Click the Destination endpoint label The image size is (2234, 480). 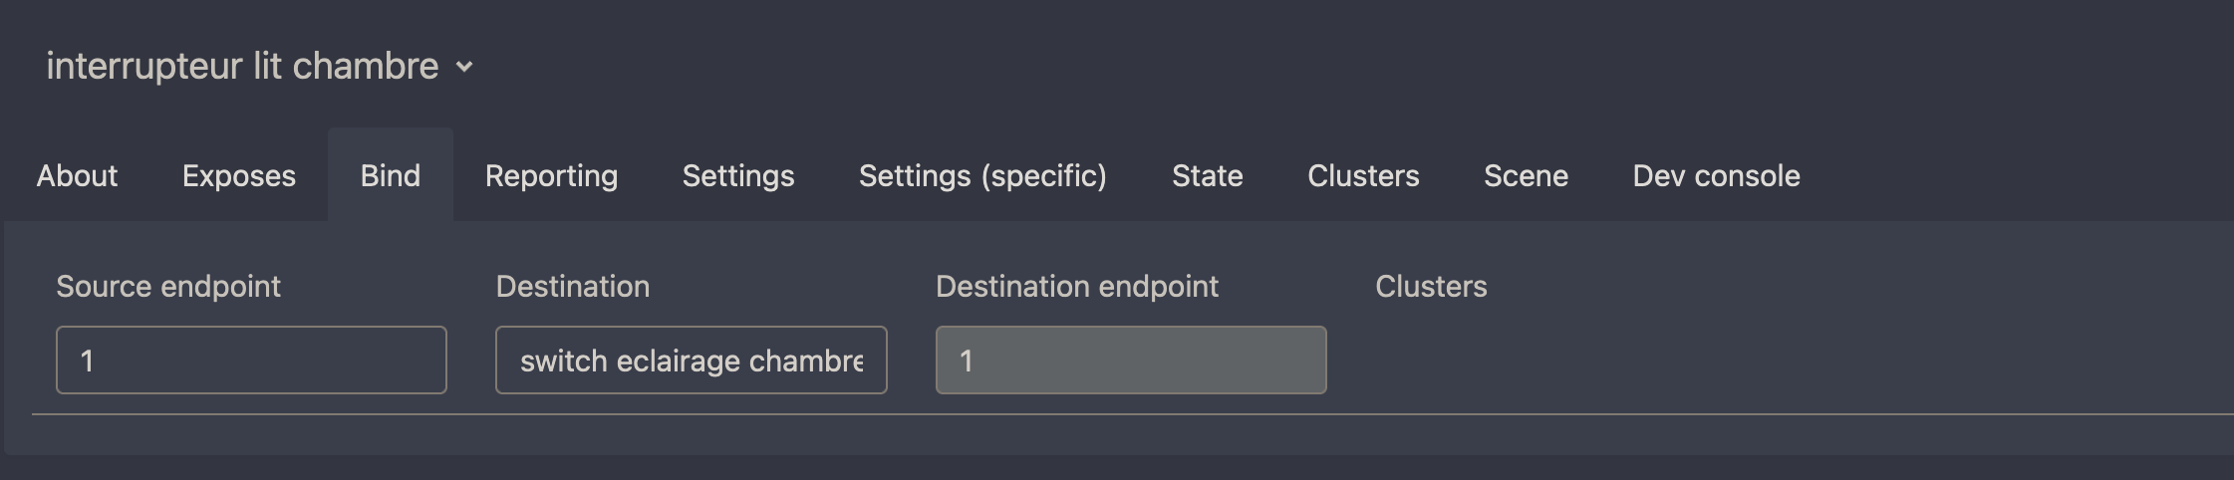coord(1077,287)
